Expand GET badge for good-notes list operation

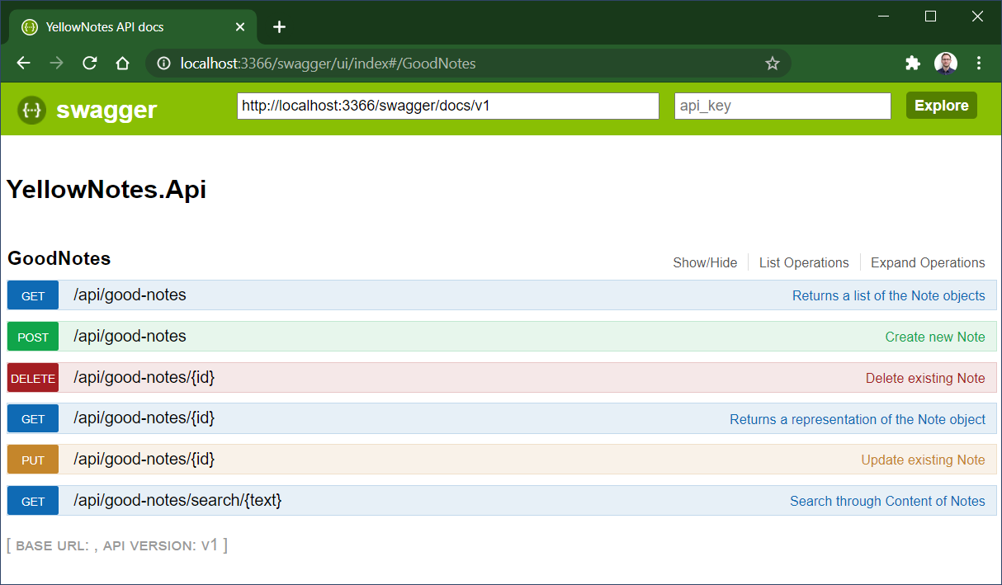pyautogui.click(x=33, y=295)
